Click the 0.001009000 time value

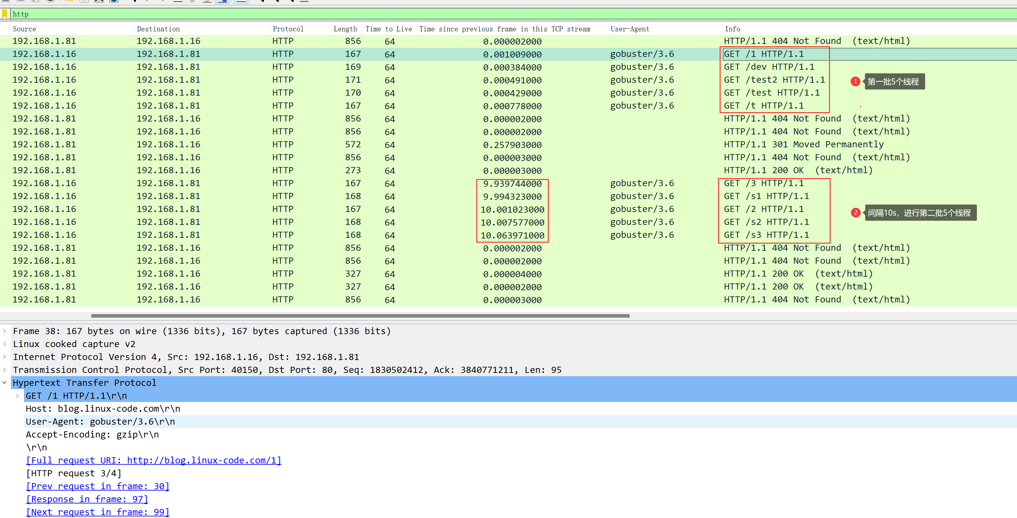(512, 54)
